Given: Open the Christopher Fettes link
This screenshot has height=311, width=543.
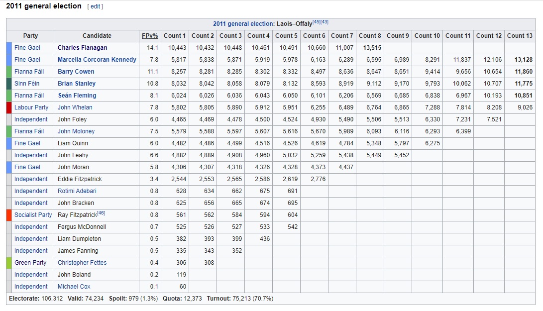Looking at the screenshot, I should click(x=82, y=263).
